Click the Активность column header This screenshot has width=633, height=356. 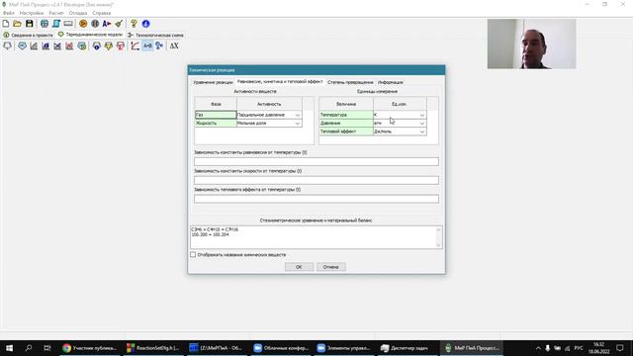coord(269,104)
